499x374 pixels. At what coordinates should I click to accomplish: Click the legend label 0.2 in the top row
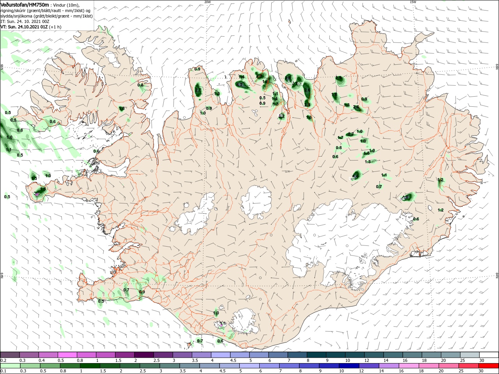(4, 360)
